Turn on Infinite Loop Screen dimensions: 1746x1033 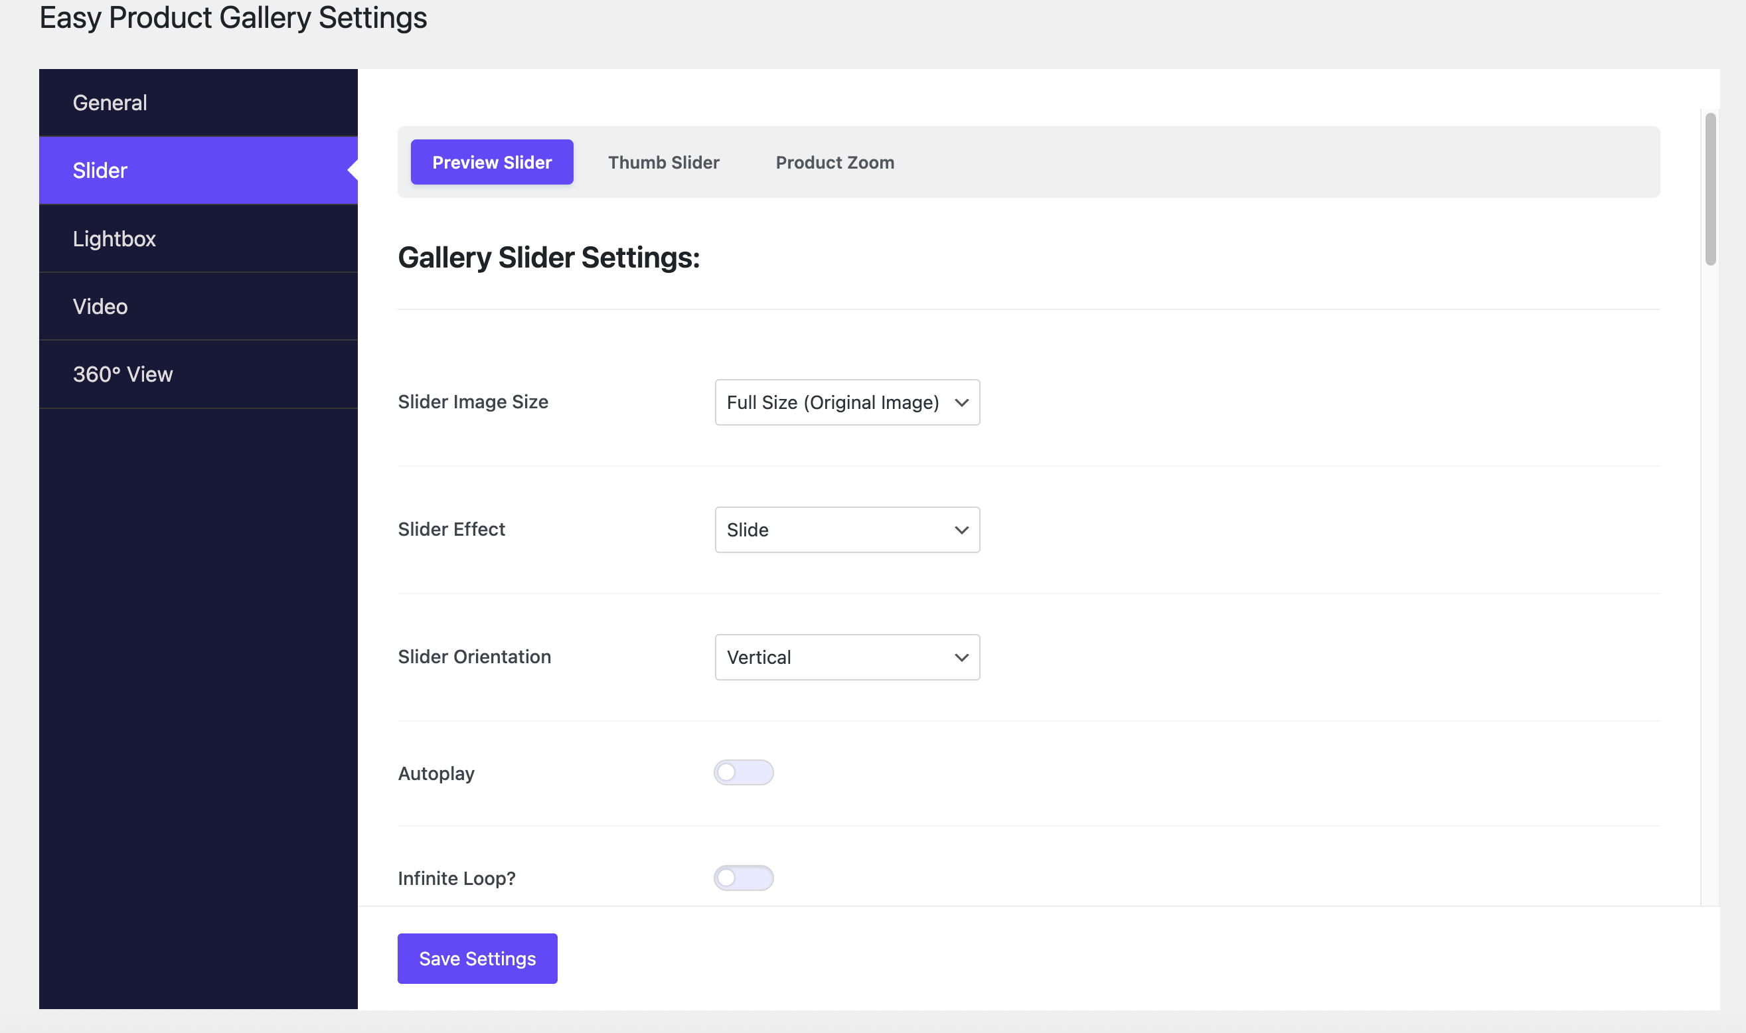pyautogui.click(x=744, y=878)
